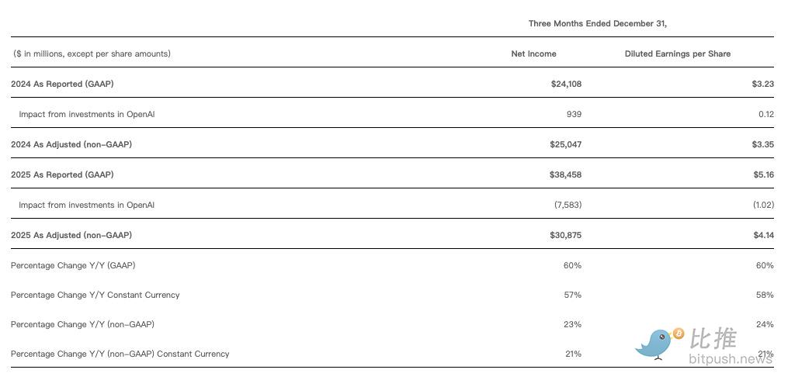Select the Three Months Ended December 31 heading

click(x=597, y=23)
